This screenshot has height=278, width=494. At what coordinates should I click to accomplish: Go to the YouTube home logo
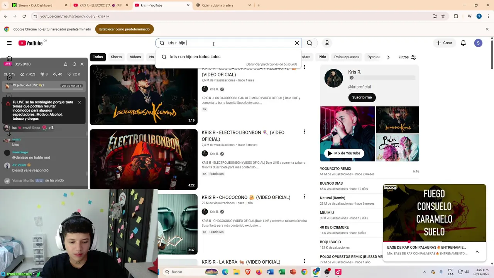pyautogui.click(x=30, y=43)
